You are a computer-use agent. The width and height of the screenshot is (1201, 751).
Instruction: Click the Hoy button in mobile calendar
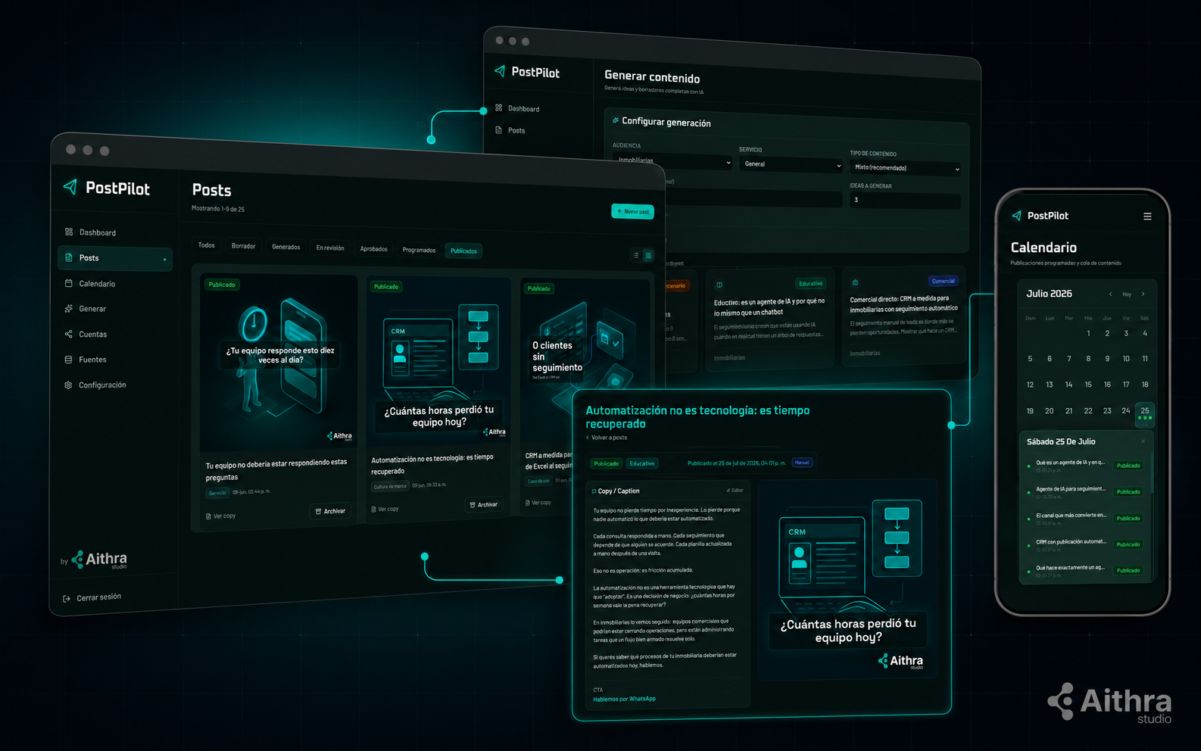click(x=1127, y=294)
